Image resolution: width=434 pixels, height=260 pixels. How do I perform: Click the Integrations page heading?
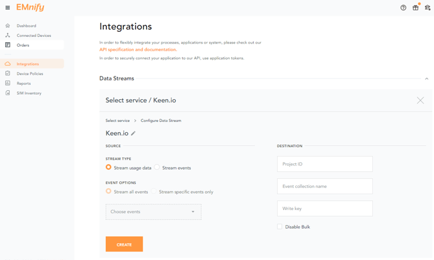pyautogui.click(x=125, y=27)
